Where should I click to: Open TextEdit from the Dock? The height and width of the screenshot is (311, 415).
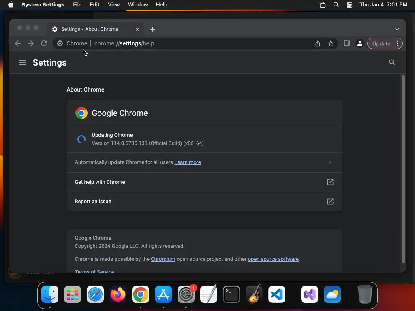click(209, 294)
